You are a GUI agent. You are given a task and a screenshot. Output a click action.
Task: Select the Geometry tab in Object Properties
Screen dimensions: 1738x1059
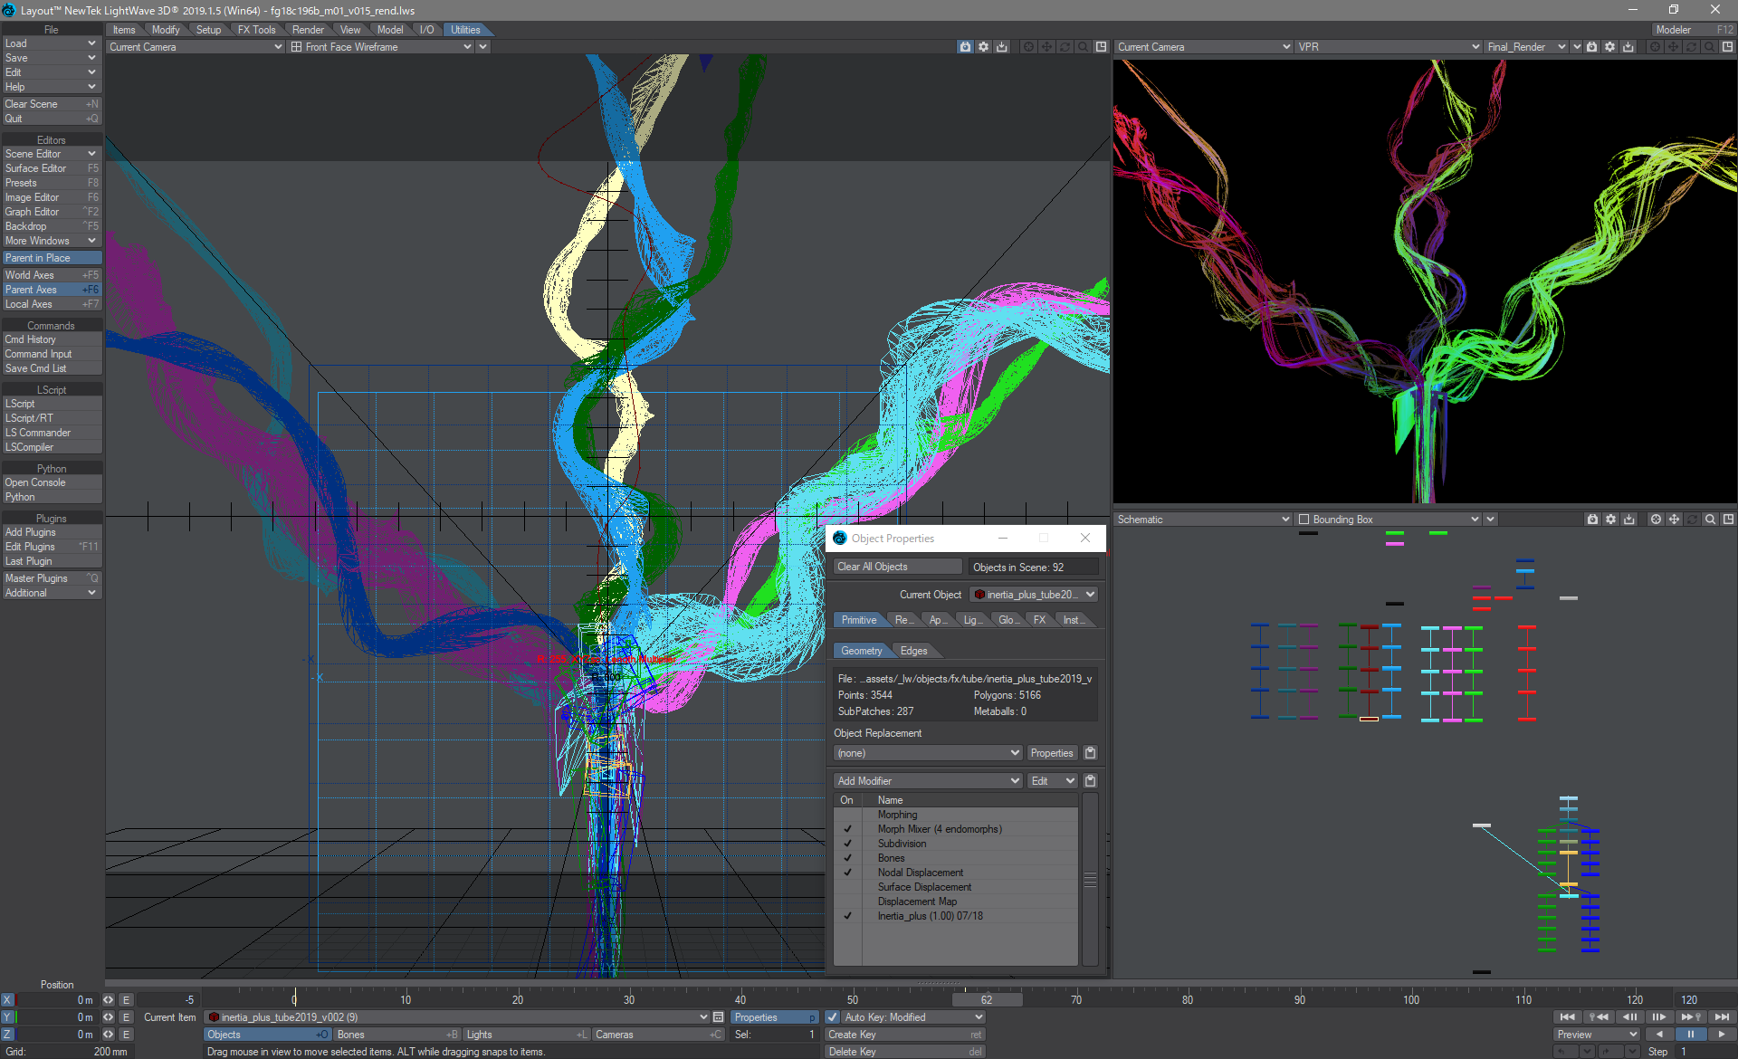pyautogui.click(x=862, y=649)
